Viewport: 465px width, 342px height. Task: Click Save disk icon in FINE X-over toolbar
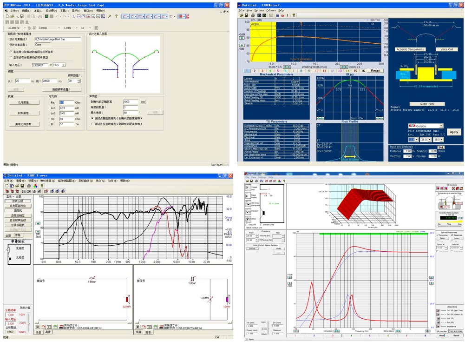tap(22, 186)
